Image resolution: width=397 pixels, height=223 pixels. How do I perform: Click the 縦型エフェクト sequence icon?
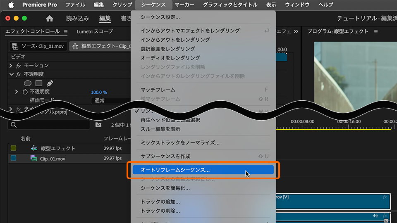pyautogui.click(x=34, y=148)
